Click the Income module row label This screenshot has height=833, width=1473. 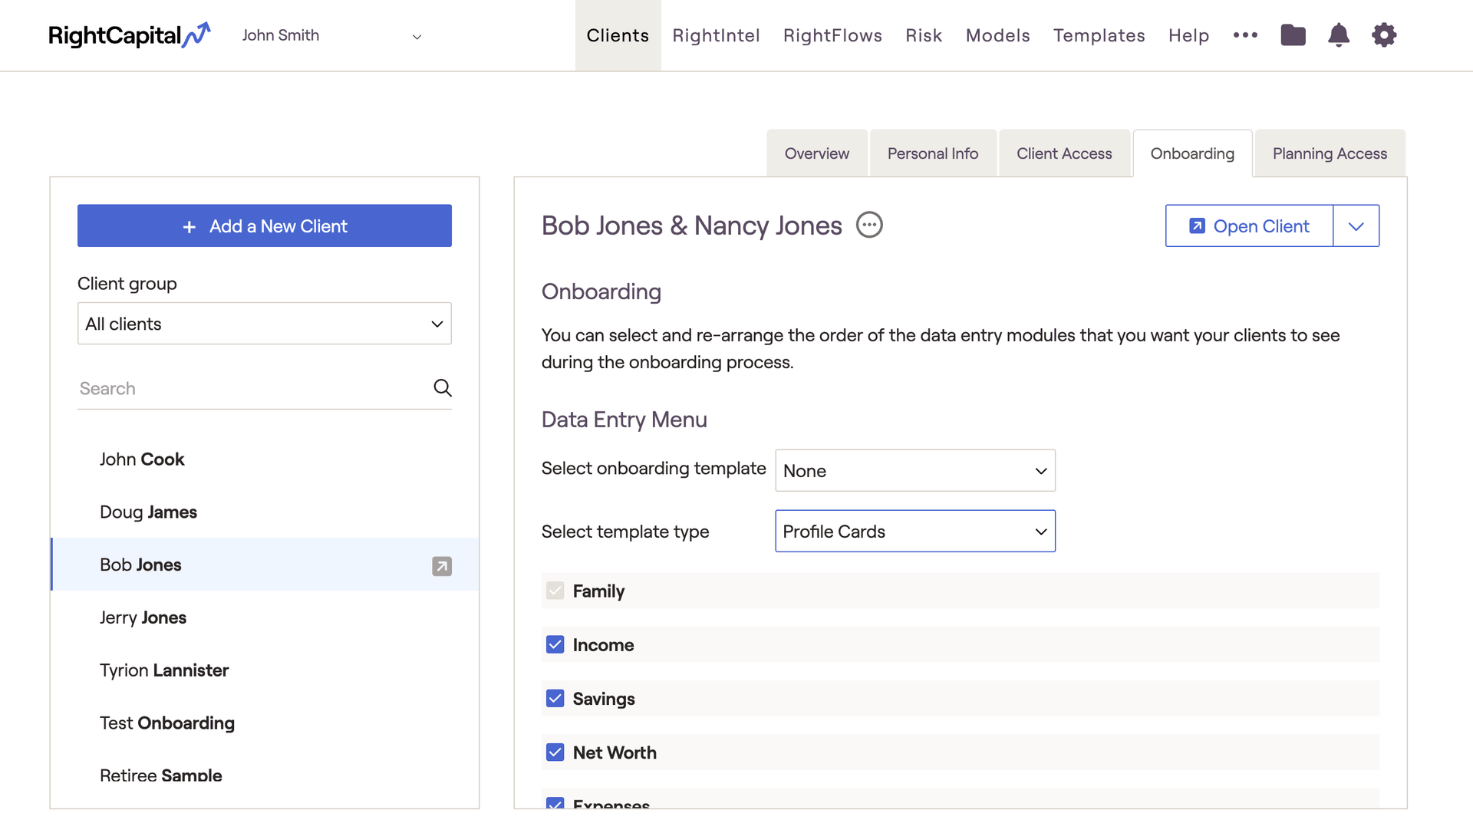603,645
